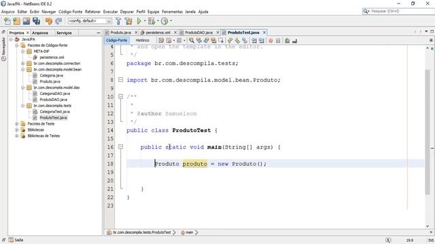
Task: Open the Ferramentas menu
Action: (x=172, y=12)
